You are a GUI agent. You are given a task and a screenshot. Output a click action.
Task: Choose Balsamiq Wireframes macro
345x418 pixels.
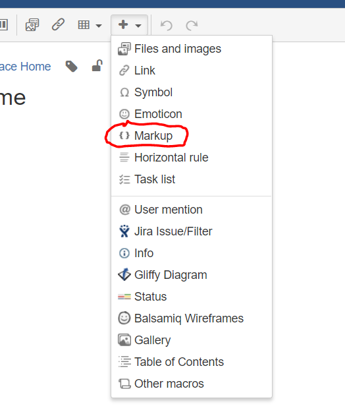click(x=192, y=318)
